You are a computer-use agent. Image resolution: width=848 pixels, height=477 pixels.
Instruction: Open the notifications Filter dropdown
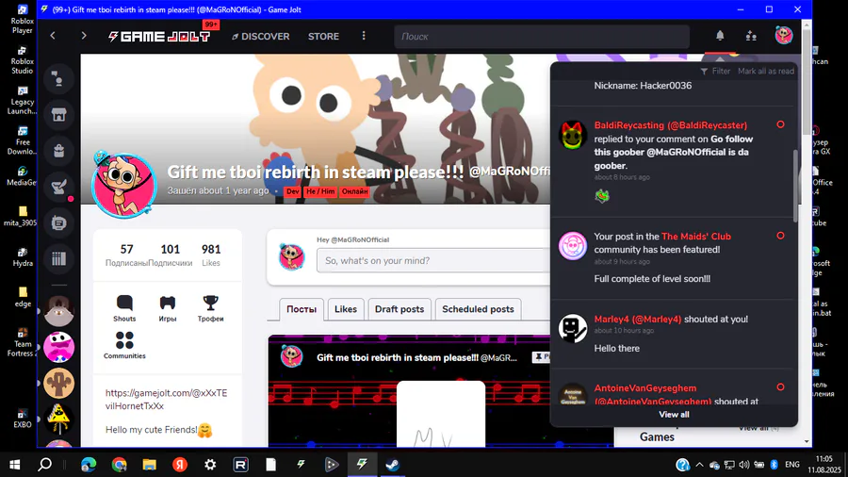pyautogui.click(x=715, y=72)
